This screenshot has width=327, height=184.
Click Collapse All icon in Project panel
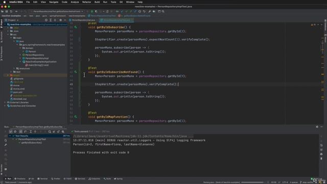point(55,20)
